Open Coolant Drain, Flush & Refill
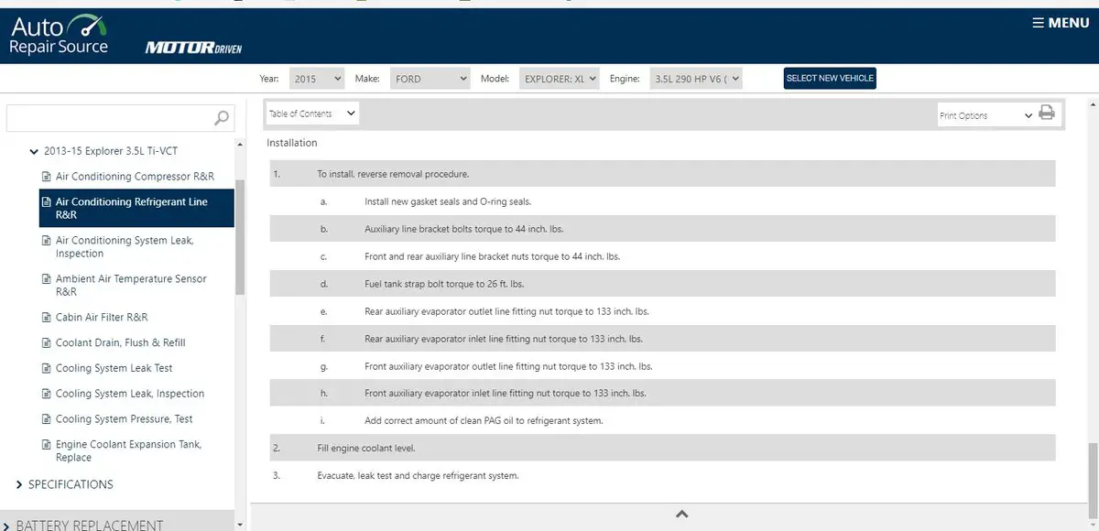The width and height of the screenshot is (1099, 531). pos(121,343)
